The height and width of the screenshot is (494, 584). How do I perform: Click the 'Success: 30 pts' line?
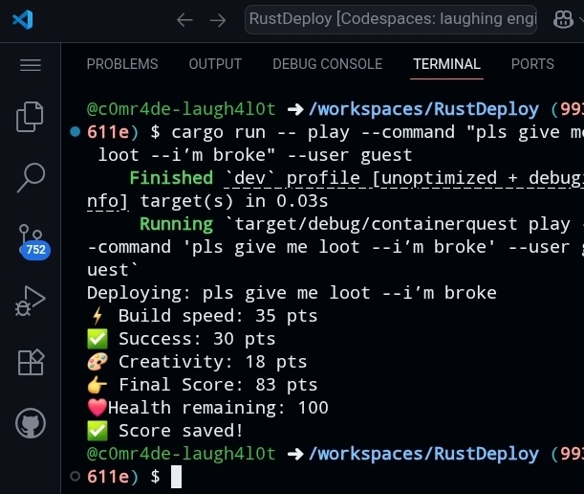coord(182,339)
